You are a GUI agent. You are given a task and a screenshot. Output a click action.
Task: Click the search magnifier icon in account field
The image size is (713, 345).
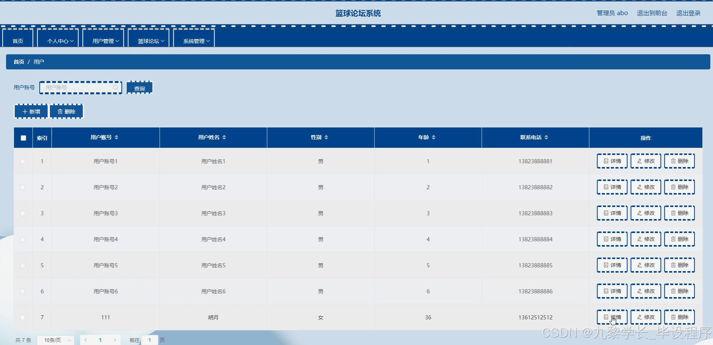click(116, 87)
